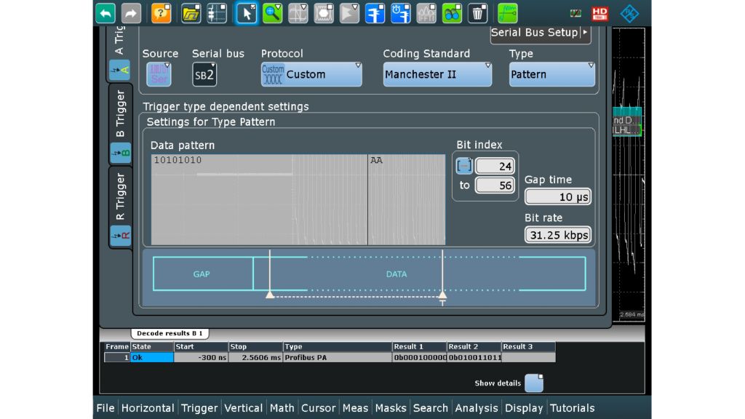Screen dimensions: 745x419
Task: Select the Search binoculars tool
Action: click(453, 12)
